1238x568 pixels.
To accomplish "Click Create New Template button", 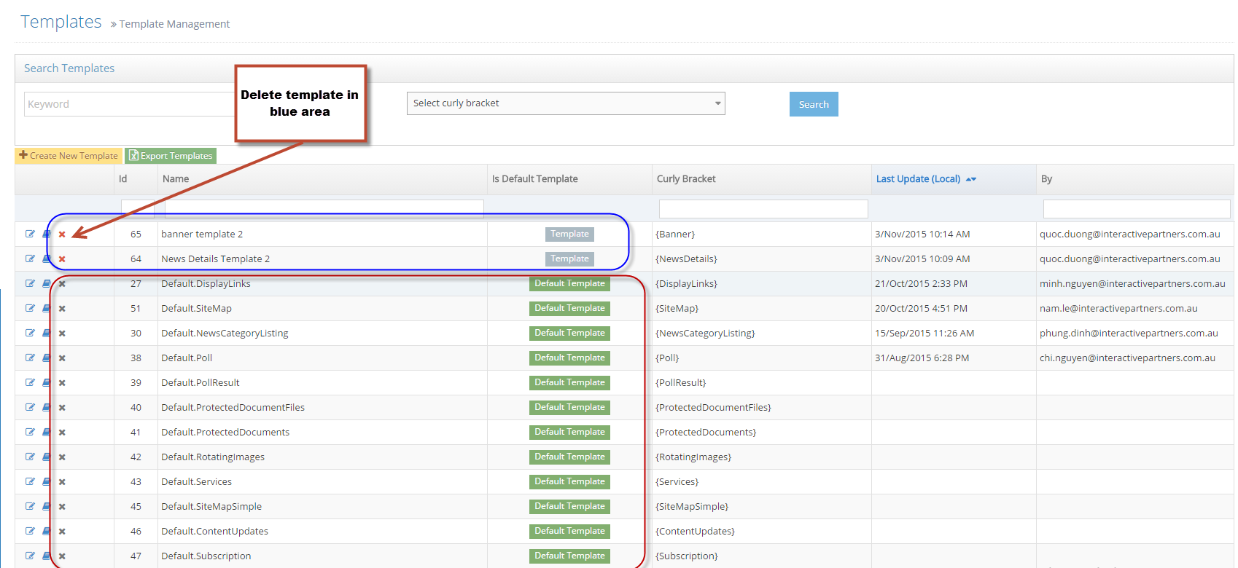I will pos(69,156).
